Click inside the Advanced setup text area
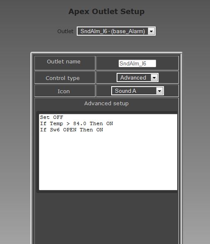The height and width of the screenshot is (244, 210). [x=108, y=152]
